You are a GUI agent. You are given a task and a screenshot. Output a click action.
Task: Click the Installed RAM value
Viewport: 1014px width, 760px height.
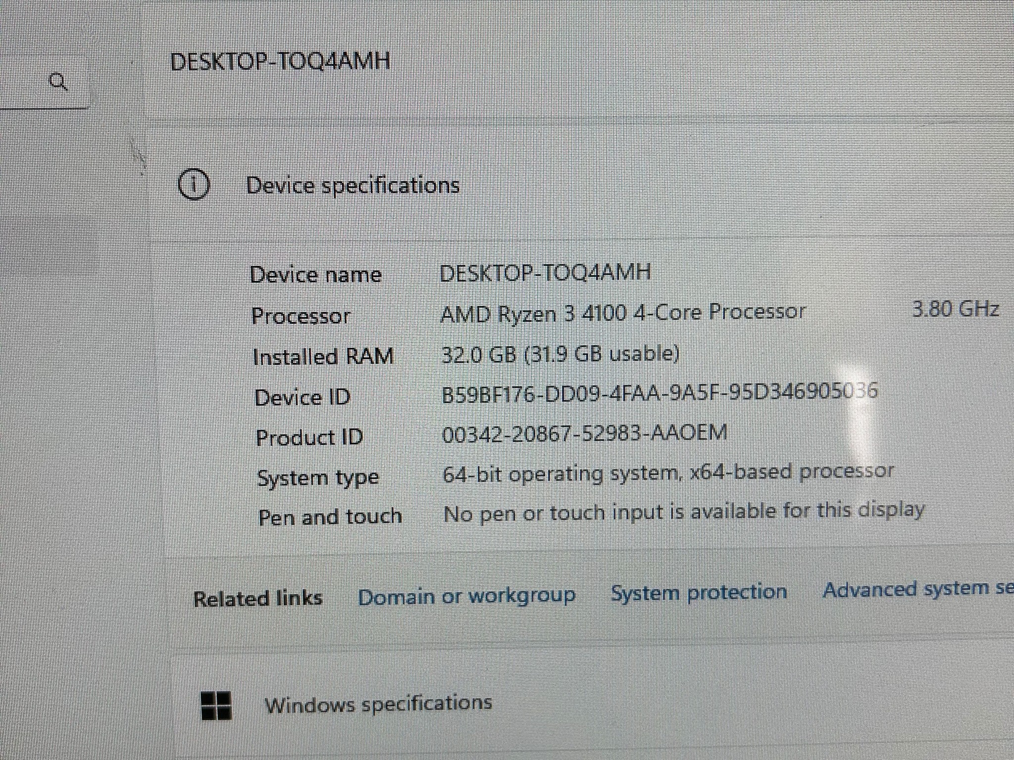(560, 354)
